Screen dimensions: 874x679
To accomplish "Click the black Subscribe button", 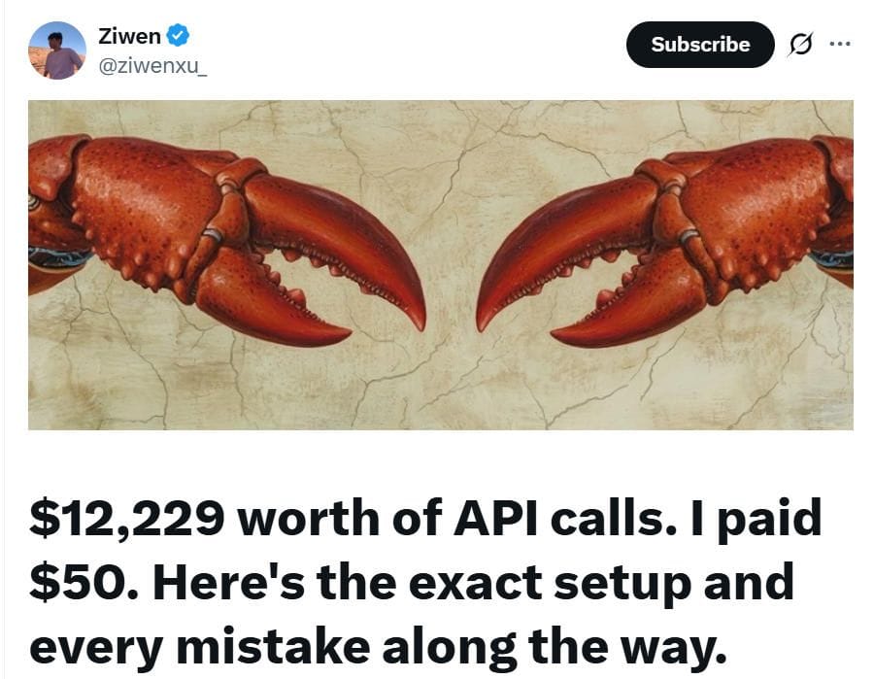I will pos(700,45).
